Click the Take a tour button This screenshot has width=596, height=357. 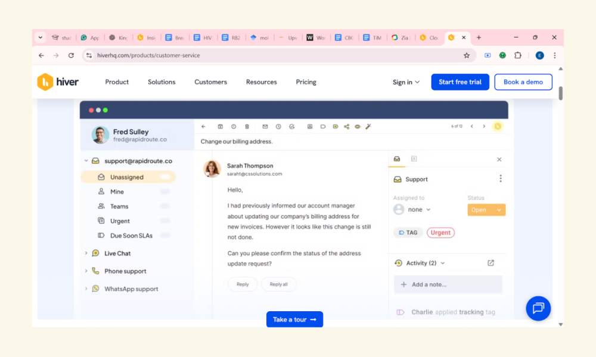[x=294, y=320]
